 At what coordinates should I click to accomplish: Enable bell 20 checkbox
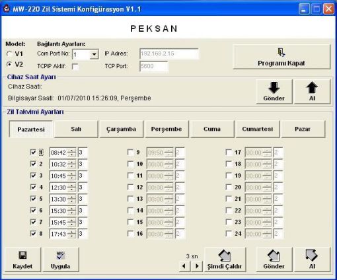(x=229, y=187)
